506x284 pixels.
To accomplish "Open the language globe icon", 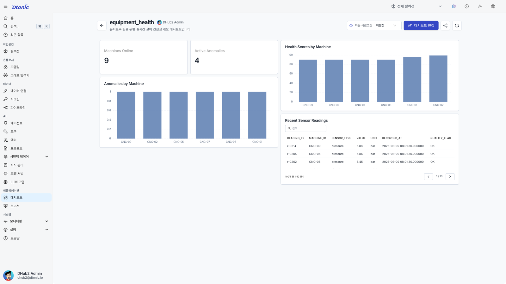I will coord(493,6).
